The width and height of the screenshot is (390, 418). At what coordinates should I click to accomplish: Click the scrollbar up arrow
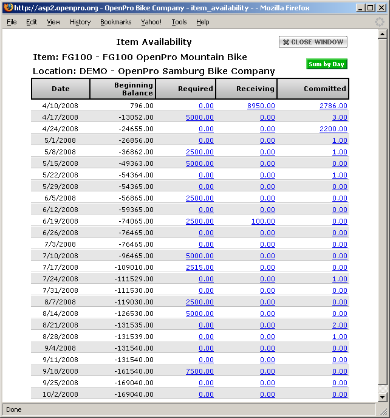pos(382,35)
